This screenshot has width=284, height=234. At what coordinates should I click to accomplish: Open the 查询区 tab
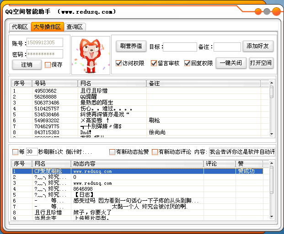coord(75,27)
